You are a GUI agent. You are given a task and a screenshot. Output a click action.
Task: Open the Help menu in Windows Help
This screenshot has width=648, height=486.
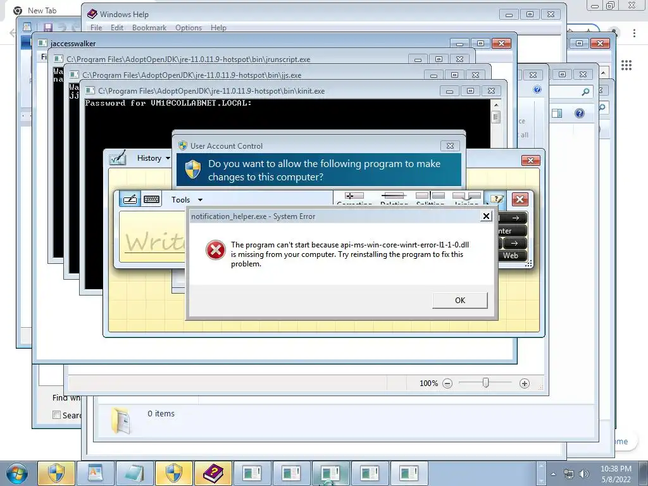coord(218,28)
